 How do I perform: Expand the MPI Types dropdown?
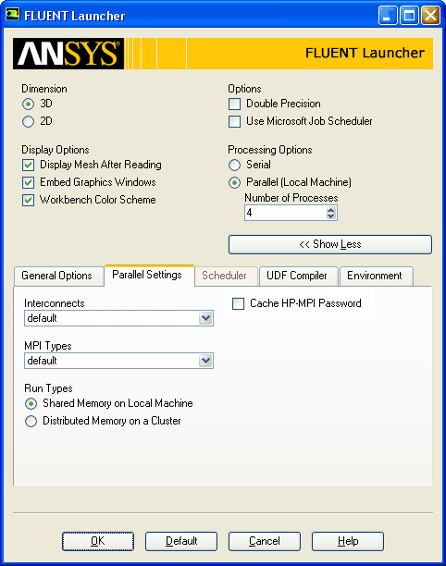pyautogui.click(x=118, y=361)
